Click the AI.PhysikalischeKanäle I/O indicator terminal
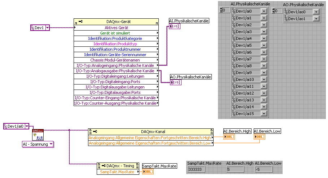328x178 pixels. pos(174,26)
